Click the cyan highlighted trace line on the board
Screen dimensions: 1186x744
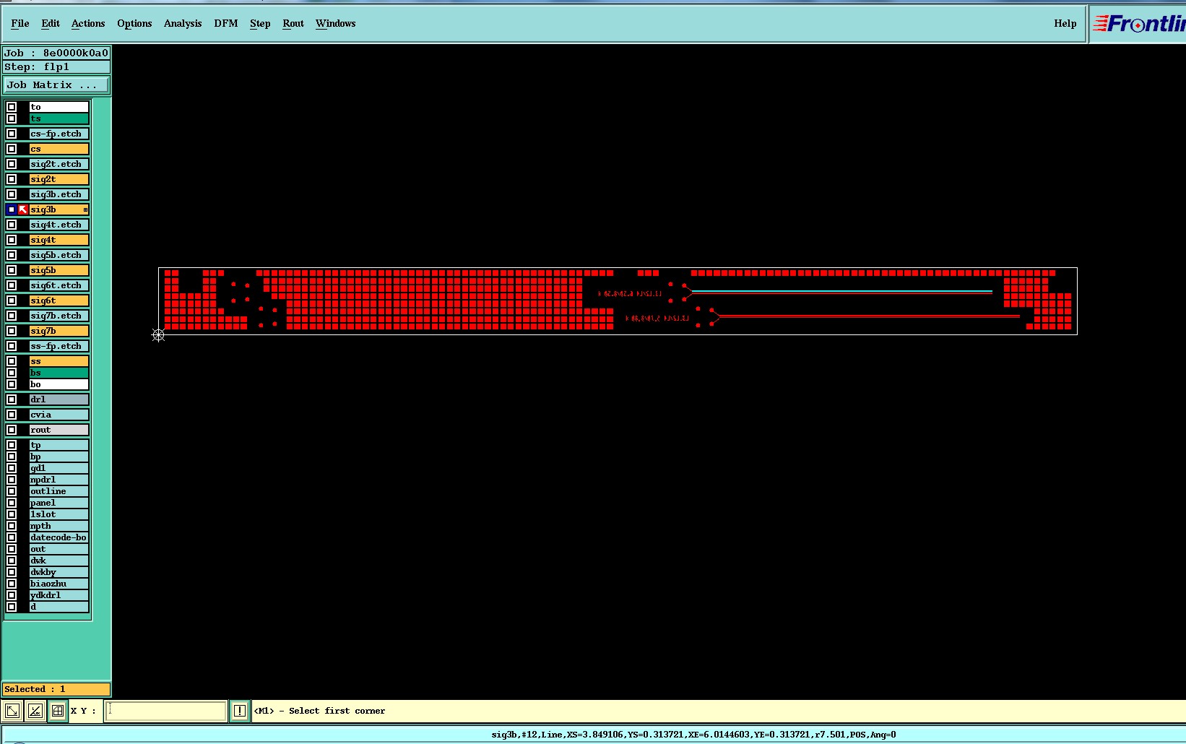click(841, 291)
